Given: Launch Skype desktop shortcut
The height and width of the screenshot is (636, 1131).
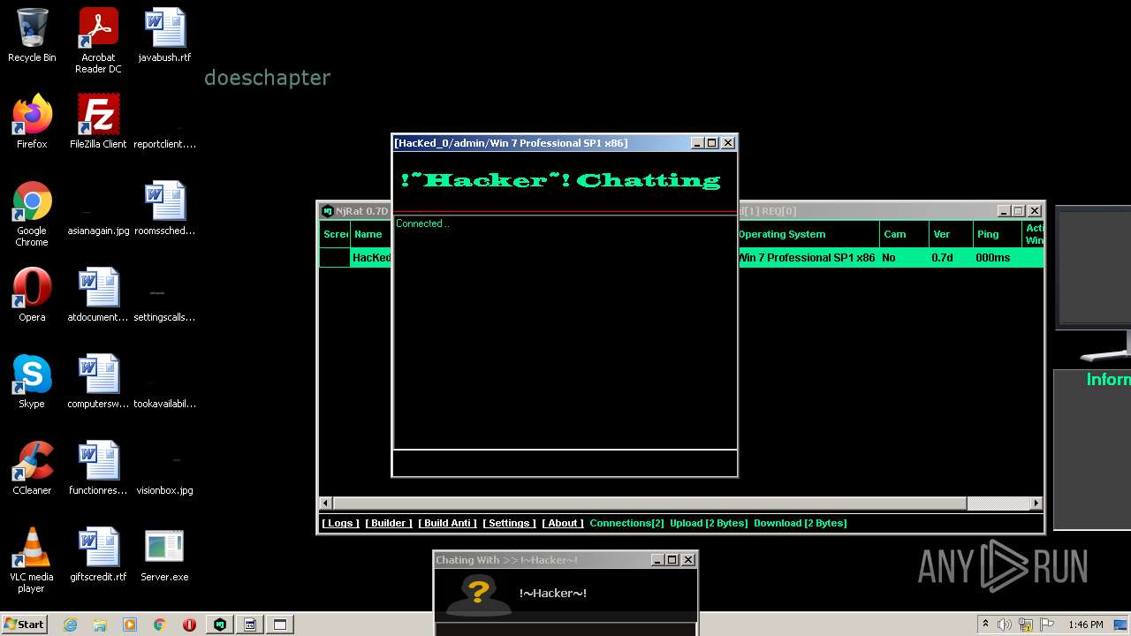Looking at the screenshot, I should pos(32,382).
